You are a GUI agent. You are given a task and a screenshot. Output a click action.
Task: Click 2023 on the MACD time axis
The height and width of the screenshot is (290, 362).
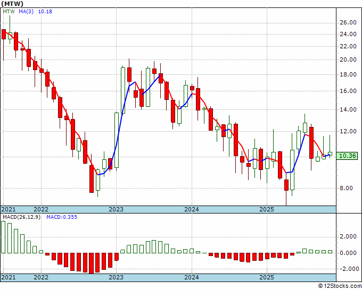116,277
